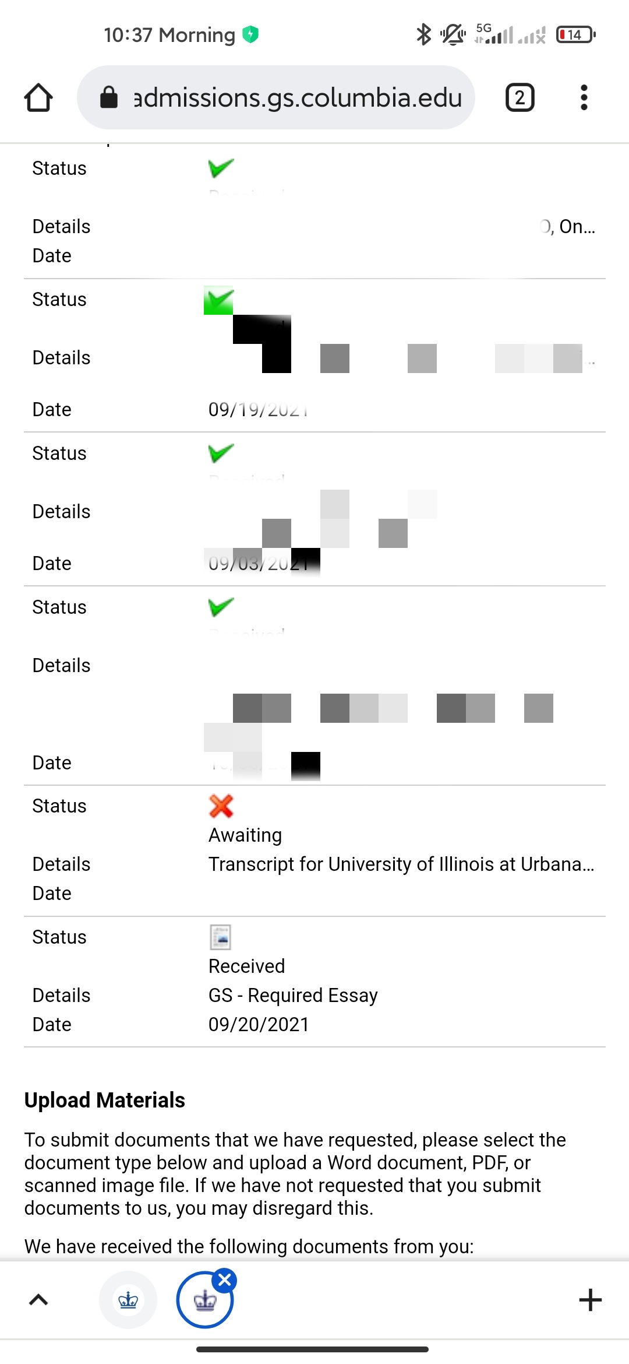
Task: Open the received essay document icon
Action: [220, 937]
